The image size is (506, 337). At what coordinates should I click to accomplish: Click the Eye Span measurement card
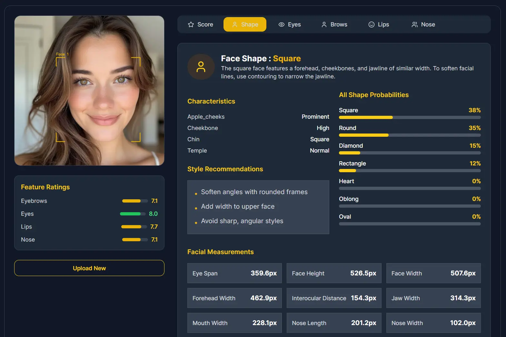[x=234, y=273]
